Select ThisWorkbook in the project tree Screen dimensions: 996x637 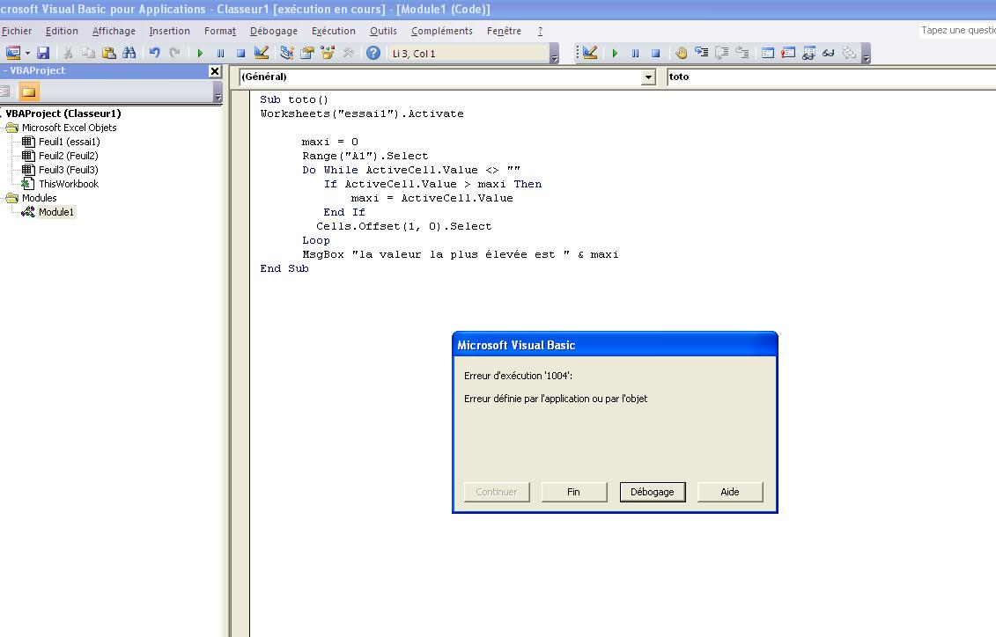(x=69, y=184)
